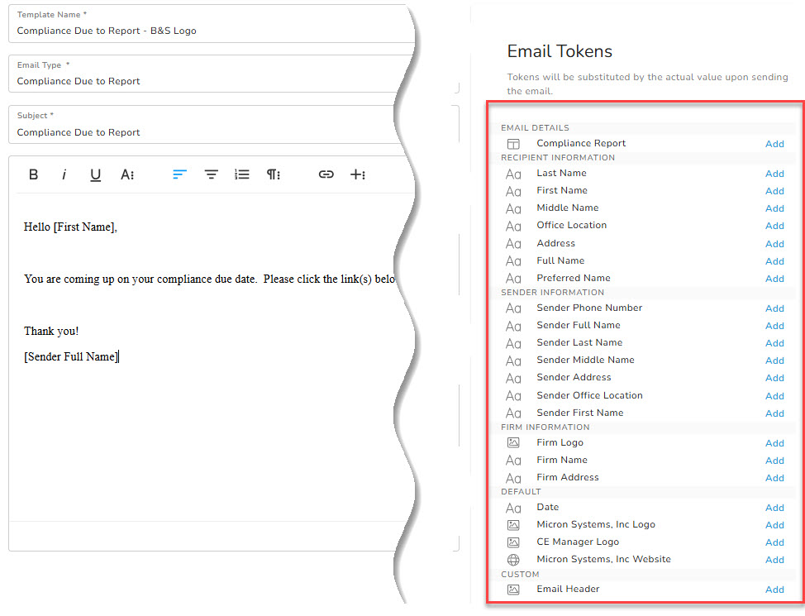
Task: Add the Sender Last Name token
Action: click(x=774, y=343)
